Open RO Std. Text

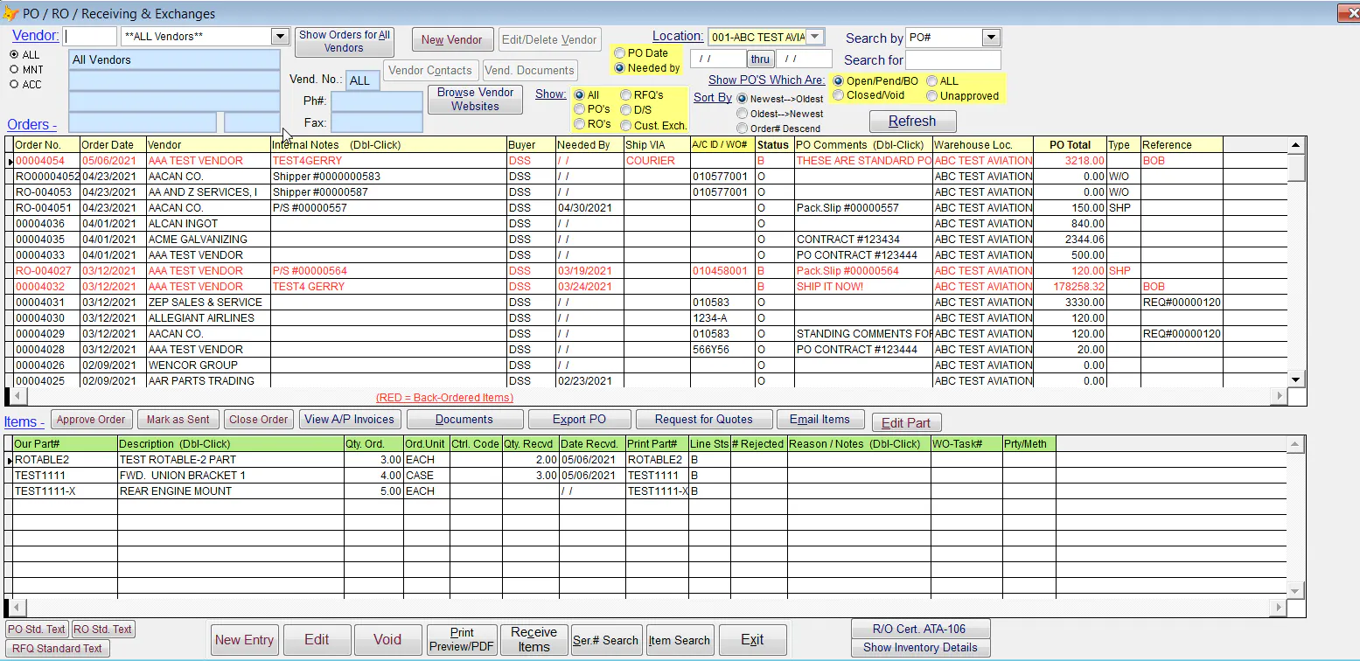click(x=102, y=630)
